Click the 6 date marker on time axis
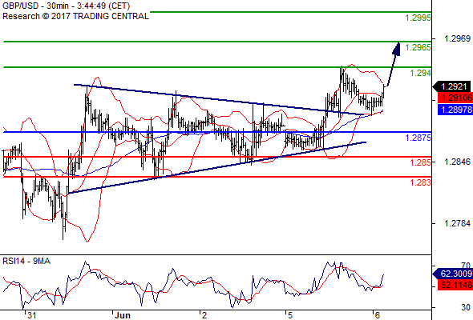Viewport: 473px width, 320px height. (x=377, y=315)
